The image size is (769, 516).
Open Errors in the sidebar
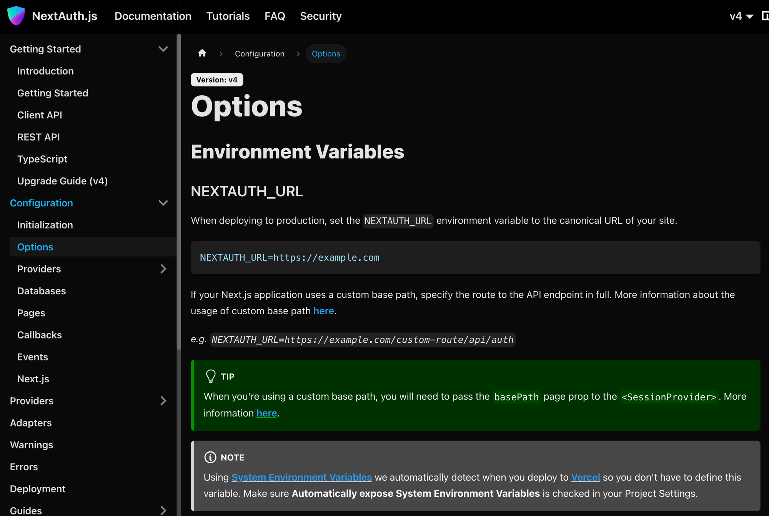(x=24, y=467)
